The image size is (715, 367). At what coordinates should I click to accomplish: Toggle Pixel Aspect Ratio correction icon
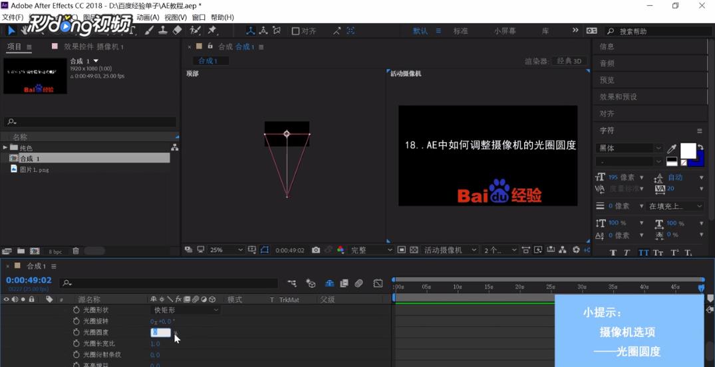tap(525, 250)
